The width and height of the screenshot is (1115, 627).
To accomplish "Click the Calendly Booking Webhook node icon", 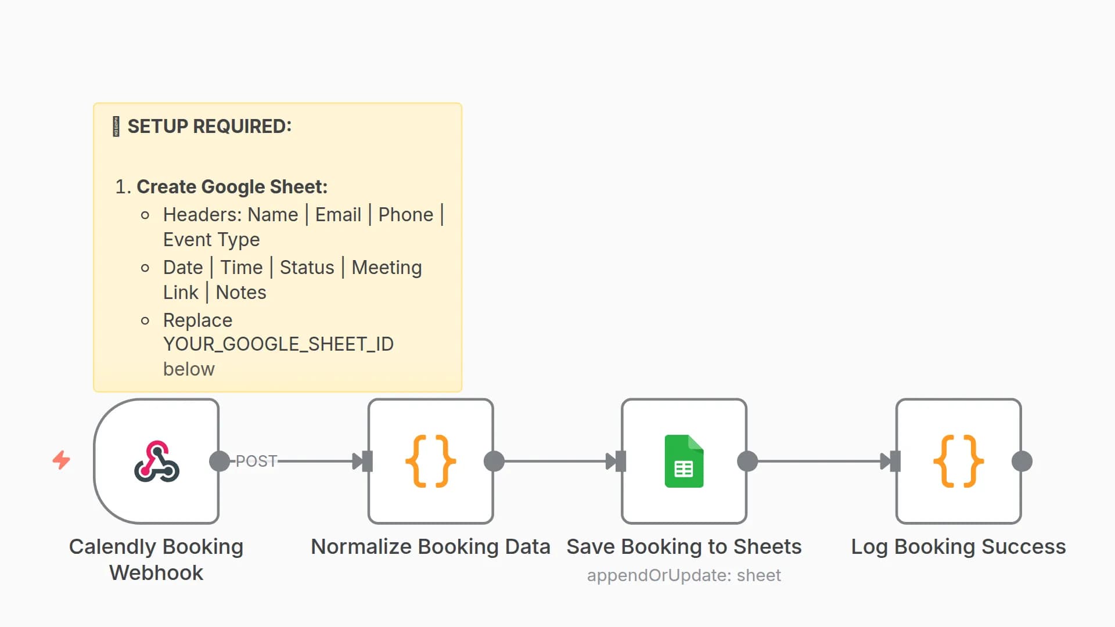I will (156, 462).
